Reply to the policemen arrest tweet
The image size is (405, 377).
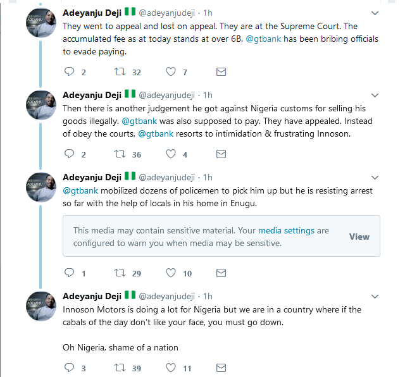69,273
